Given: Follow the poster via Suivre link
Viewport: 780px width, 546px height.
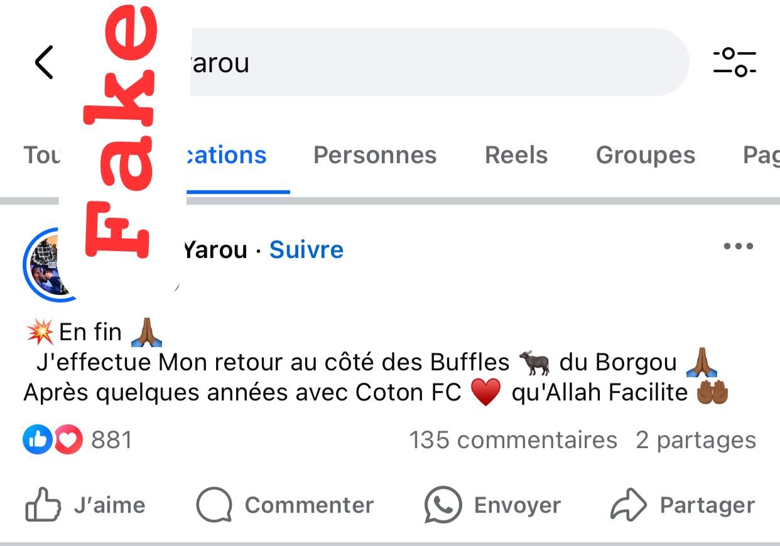Looking at the screenshot, I should pyautogui.click(x=306, y=250).
